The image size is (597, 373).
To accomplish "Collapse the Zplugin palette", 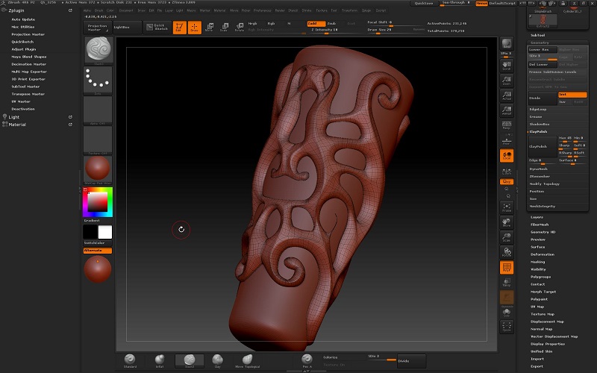I will point(16,10).
